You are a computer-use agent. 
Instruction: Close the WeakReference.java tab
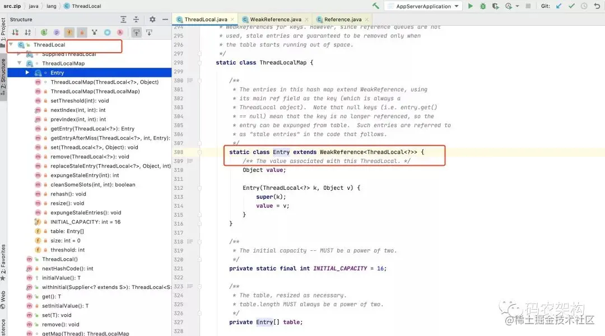click(306, 19)
